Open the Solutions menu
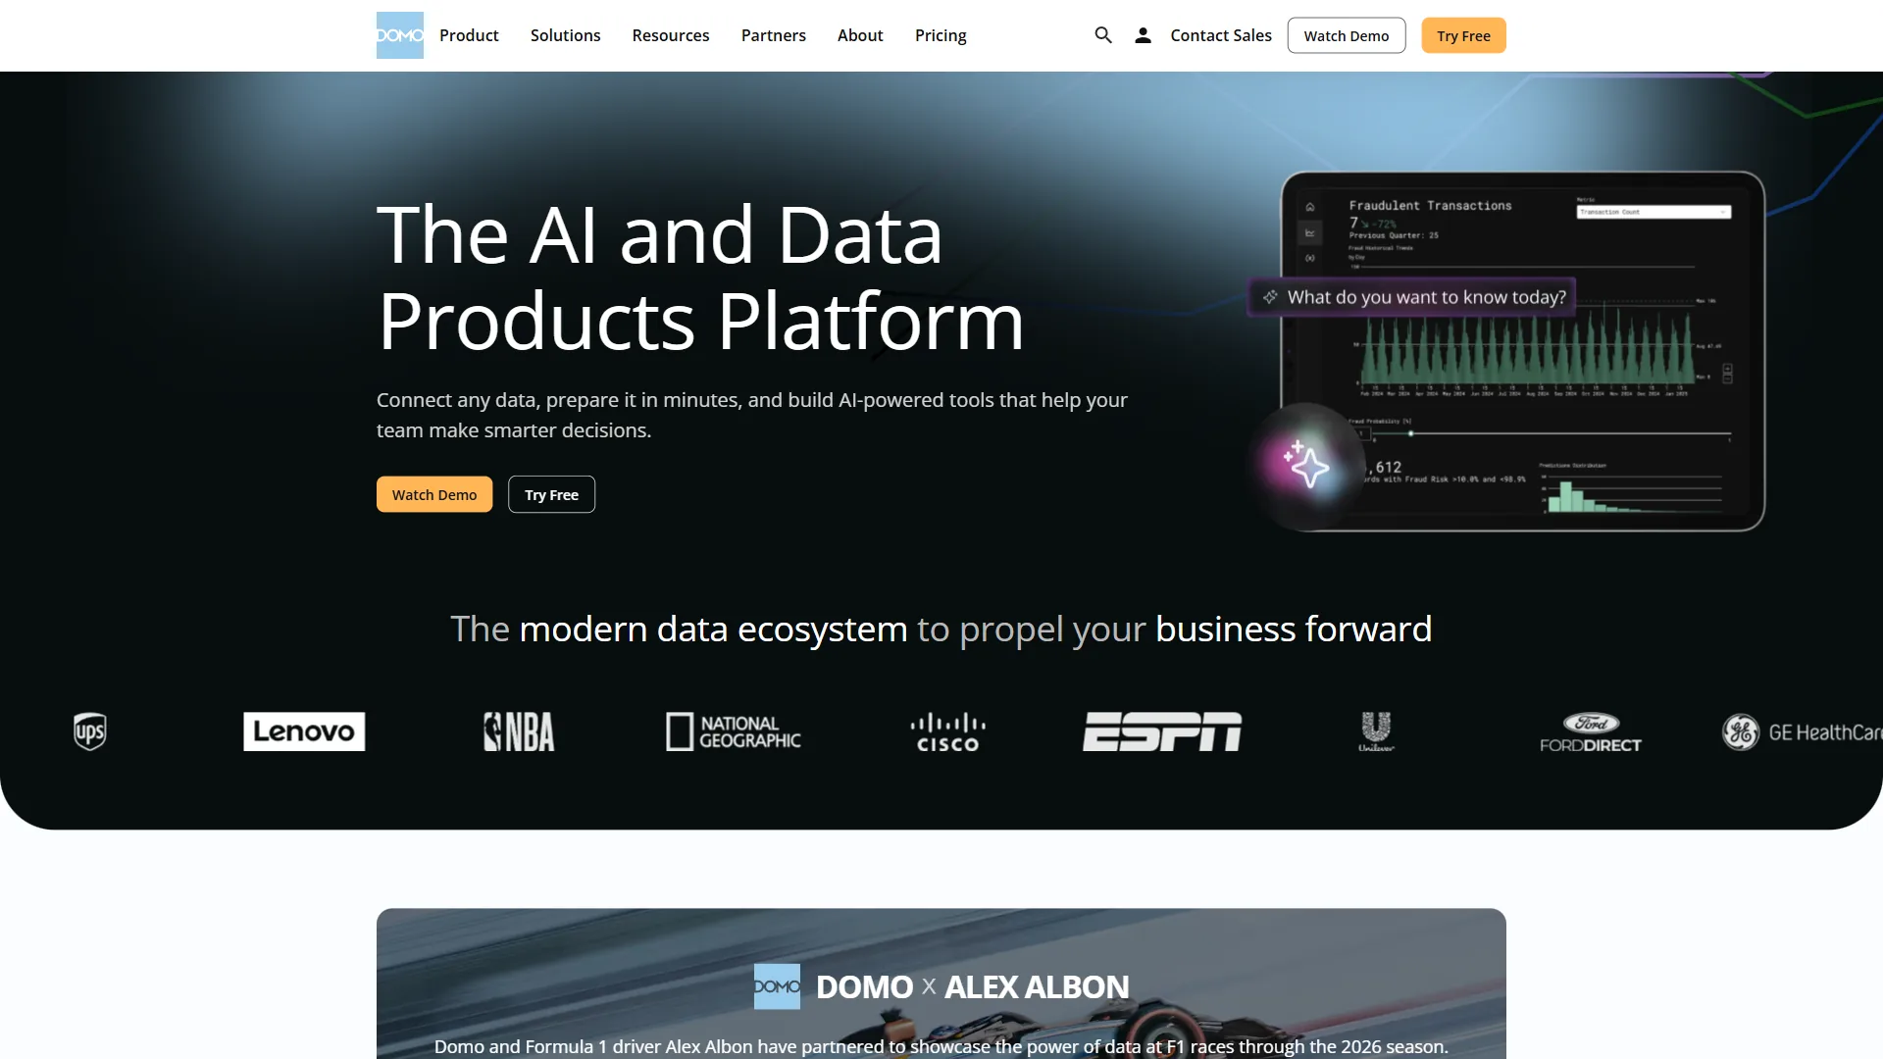 coord(565,35)
